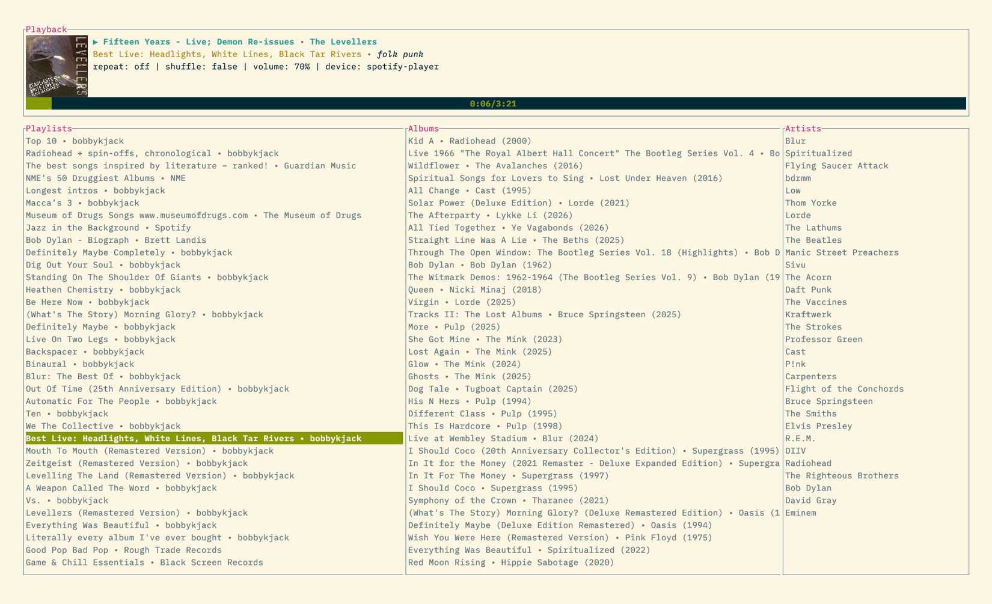Screen dimensions: 992x604
Task: Click the Levellers album cover thumbnail
Action: [57, 66]
